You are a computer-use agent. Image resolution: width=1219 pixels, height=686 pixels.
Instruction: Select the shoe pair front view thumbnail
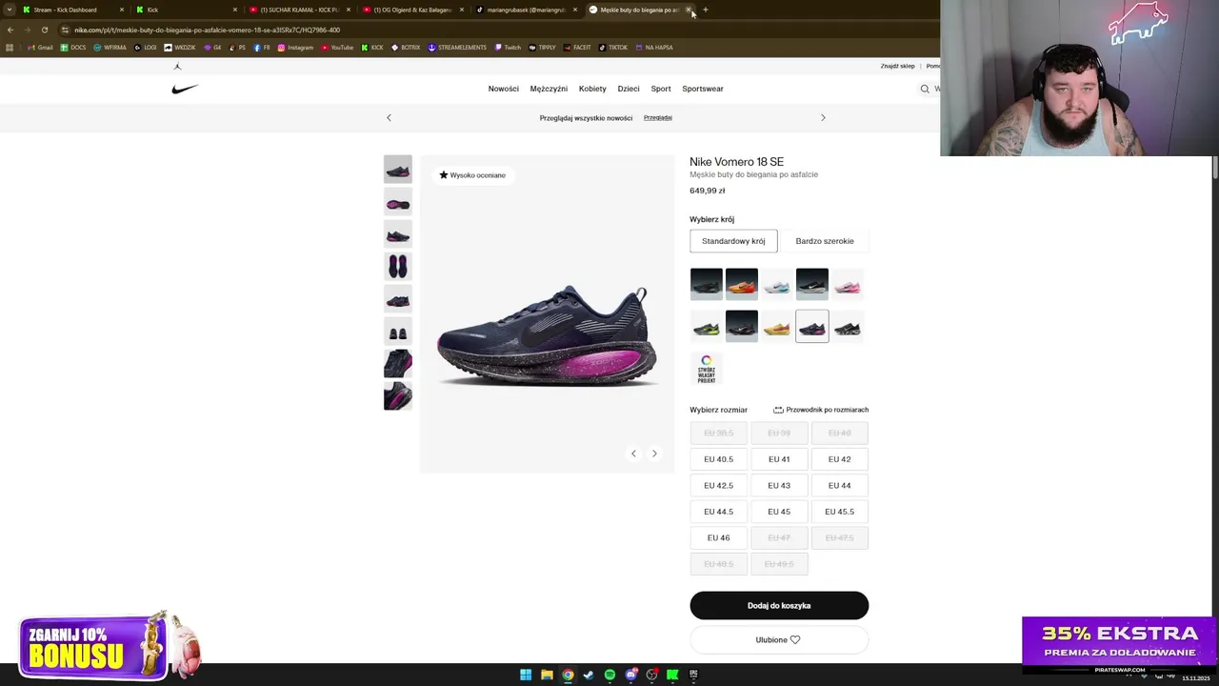398,332
